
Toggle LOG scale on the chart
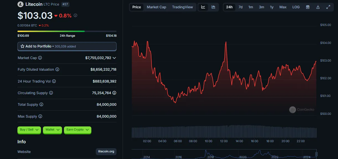296,7
